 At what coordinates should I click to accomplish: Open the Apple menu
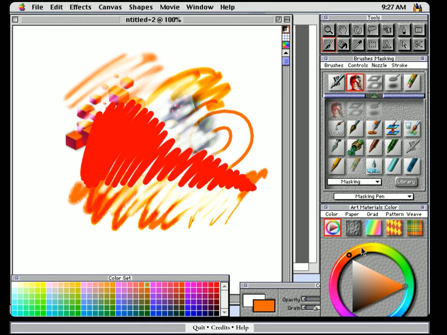[22, 7]
